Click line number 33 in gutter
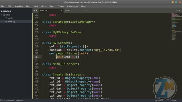 pos(37,57)
